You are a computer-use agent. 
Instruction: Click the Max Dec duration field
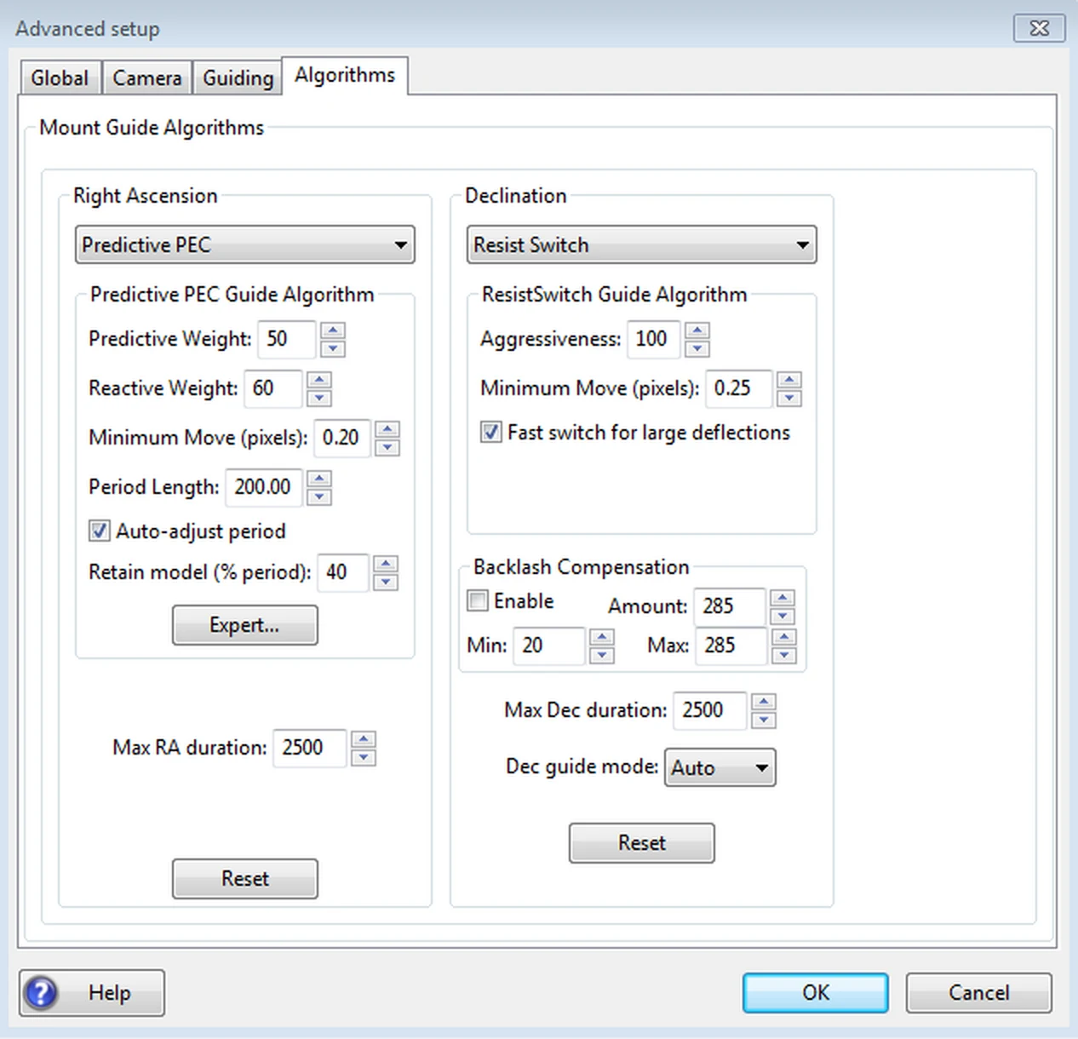(x=710, y=710)
